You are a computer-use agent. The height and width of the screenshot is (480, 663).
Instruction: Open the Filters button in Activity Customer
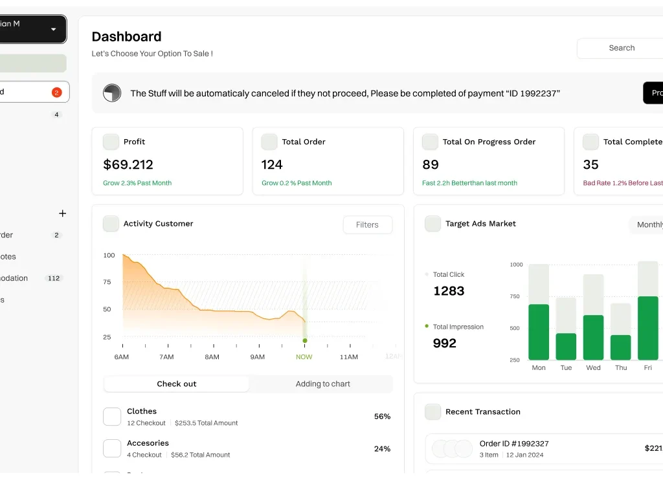point(368,224)
